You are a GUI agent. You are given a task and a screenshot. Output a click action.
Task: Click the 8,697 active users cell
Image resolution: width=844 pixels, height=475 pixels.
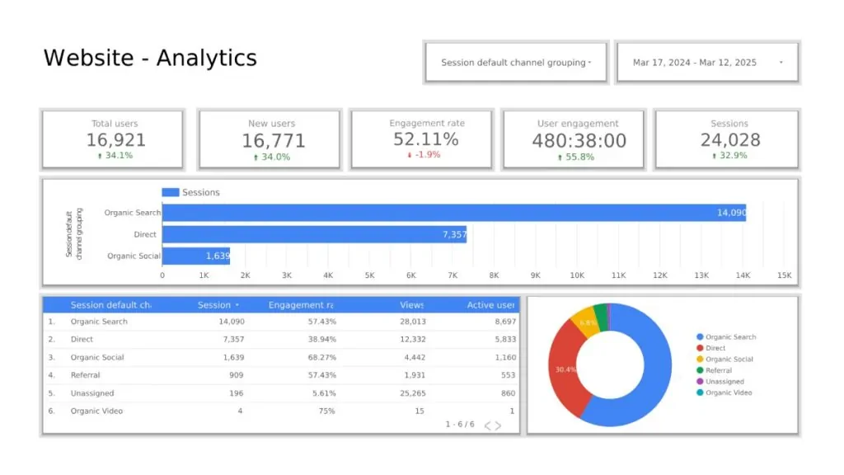click(x=505, y=322)
